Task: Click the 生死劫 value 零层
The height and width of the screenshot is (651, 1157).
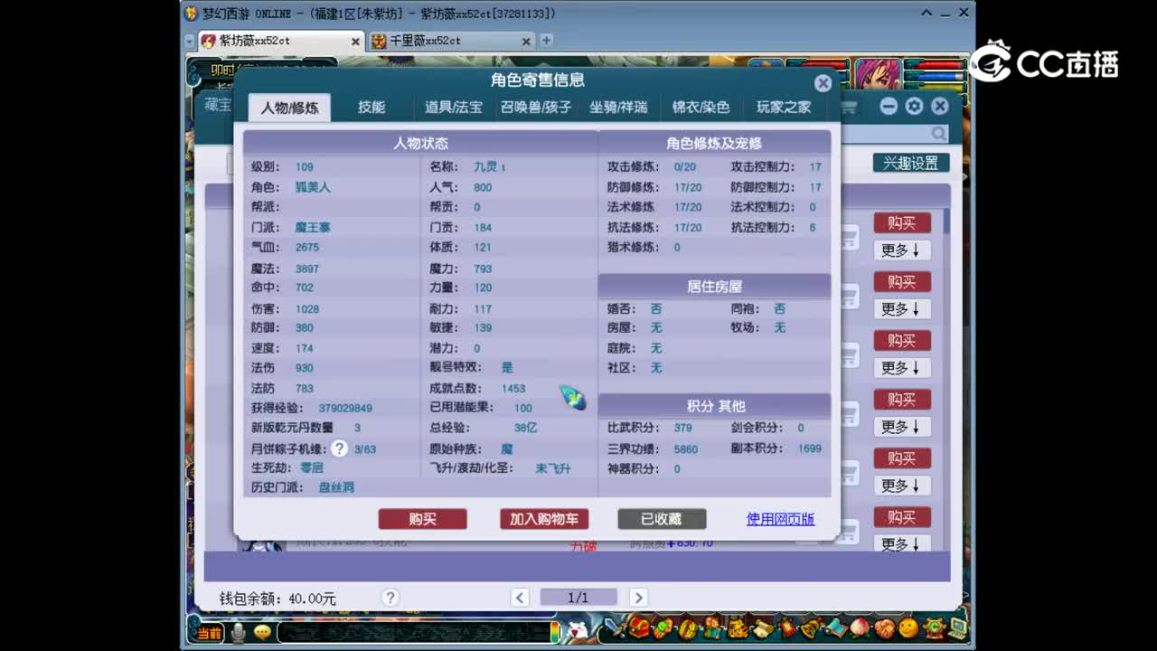Action: click(312, 467)
